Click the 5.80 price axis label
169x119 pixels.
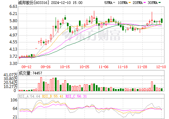(13, 21)
